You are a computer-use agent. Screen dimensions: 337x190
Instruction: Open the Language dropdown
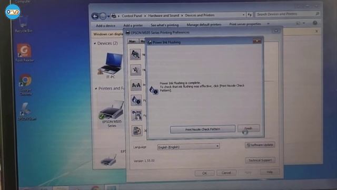click(x=189, y=147)
